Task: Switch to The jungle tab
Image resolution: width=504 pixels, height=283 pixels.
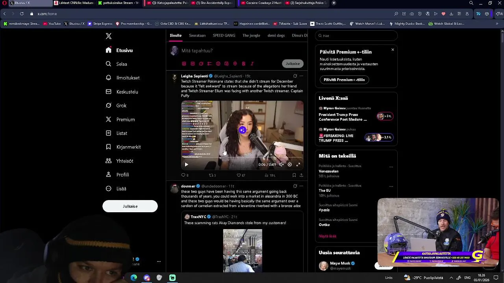Action: point(251,35)
